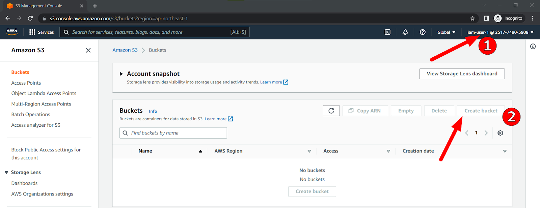This screenshot has width=540, height=208.
Task: Refresh the buckets list
Action: (x=331, y=111)
